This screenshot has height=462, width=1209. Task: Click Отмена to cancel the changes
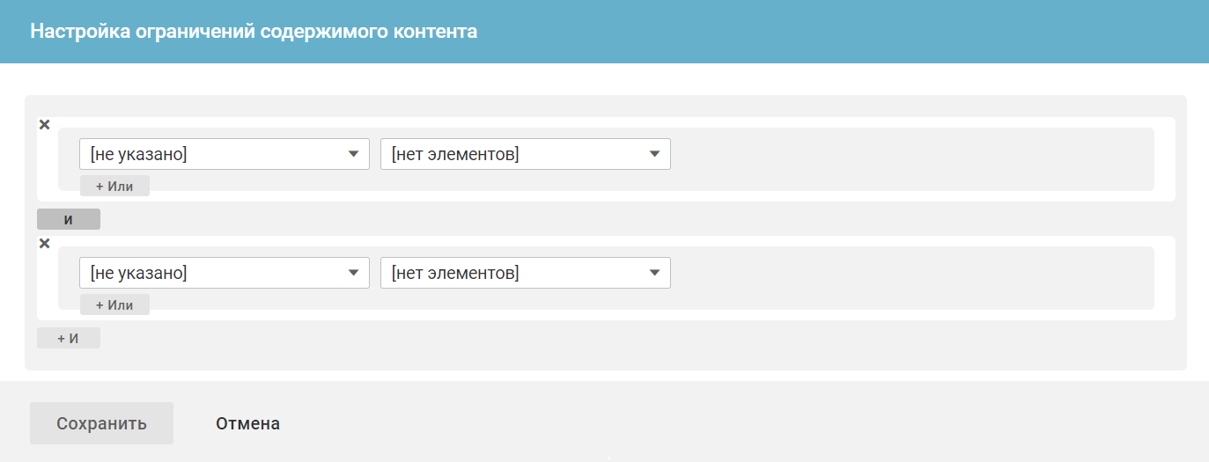coord(247,423)
